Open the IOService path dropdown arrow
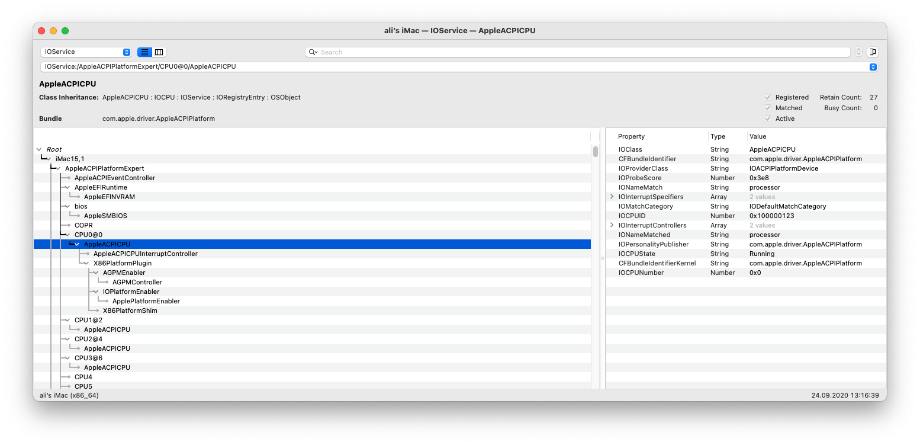This screenshot has height=445, width=920. click(873, 67)
